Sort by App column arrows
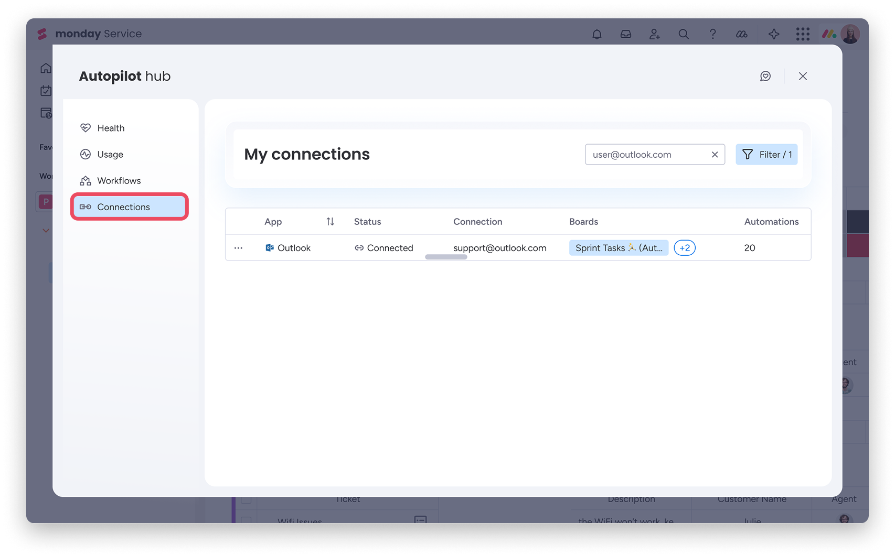This screenshot has width=895, height=554. (330, 222)
